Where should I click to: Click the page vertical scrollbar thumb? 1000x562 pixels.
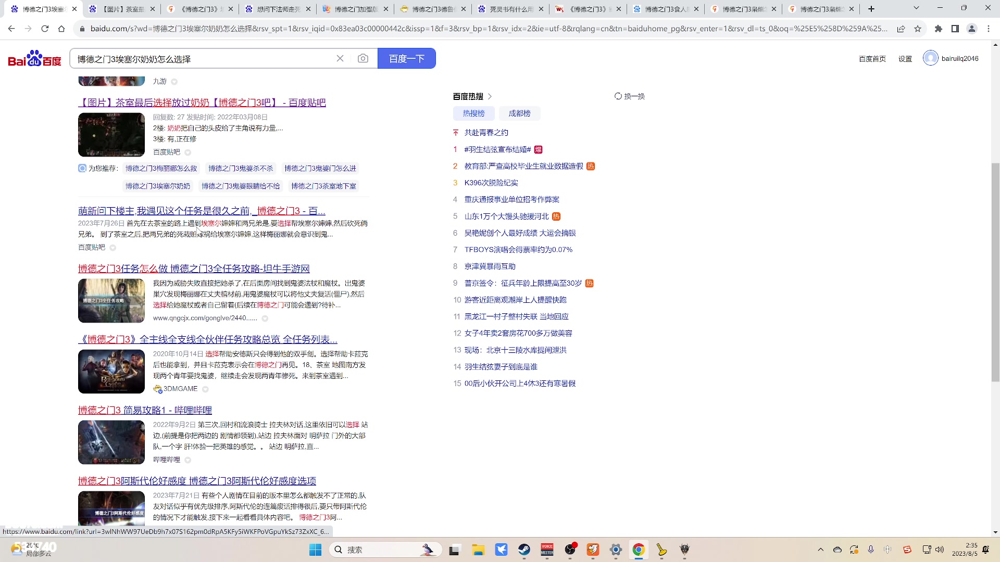click(995, 272)
